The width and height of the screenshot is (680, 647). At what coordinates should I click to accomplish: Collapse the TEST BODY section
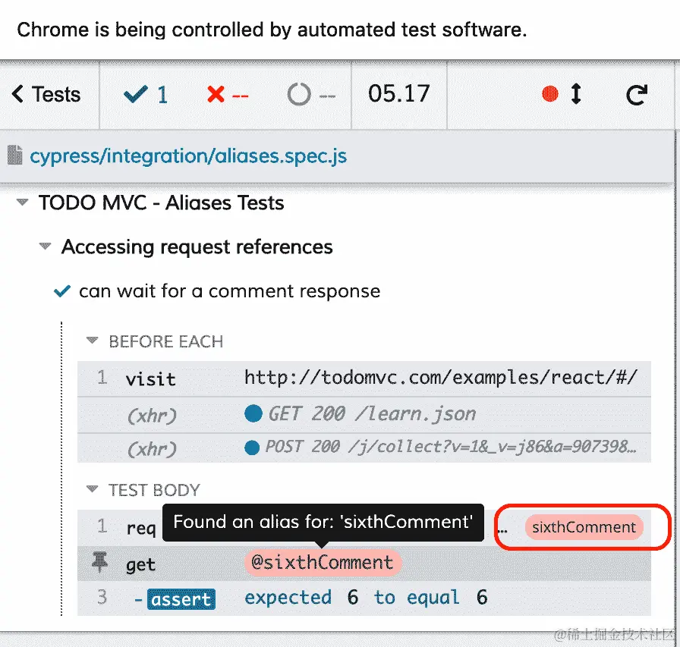(x=92, y=489)
